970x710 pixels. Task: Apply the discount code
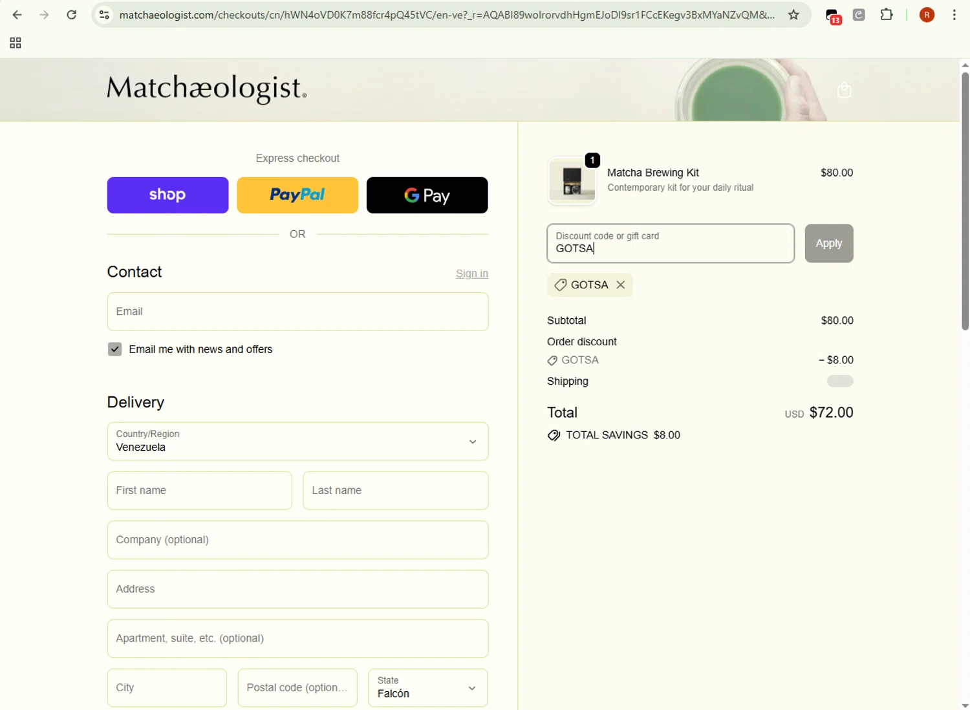tap(829, 244)
